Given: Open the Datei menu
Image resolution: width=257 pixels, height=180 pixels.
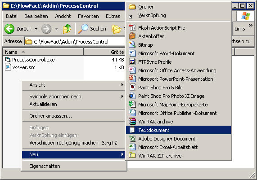Looking at the screenshot, I should (x=12, y=16).
